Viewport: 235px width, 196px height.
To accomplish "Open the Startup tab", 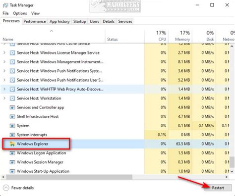I will point(80,21).
